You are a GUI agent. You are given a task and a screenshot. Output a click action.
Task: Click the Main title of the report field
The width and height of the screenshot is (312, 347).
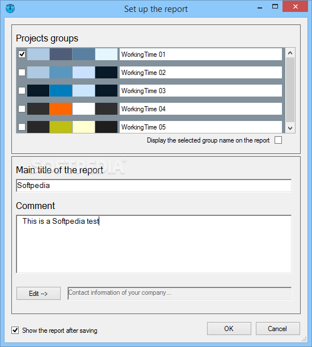[x=154, y=186]
